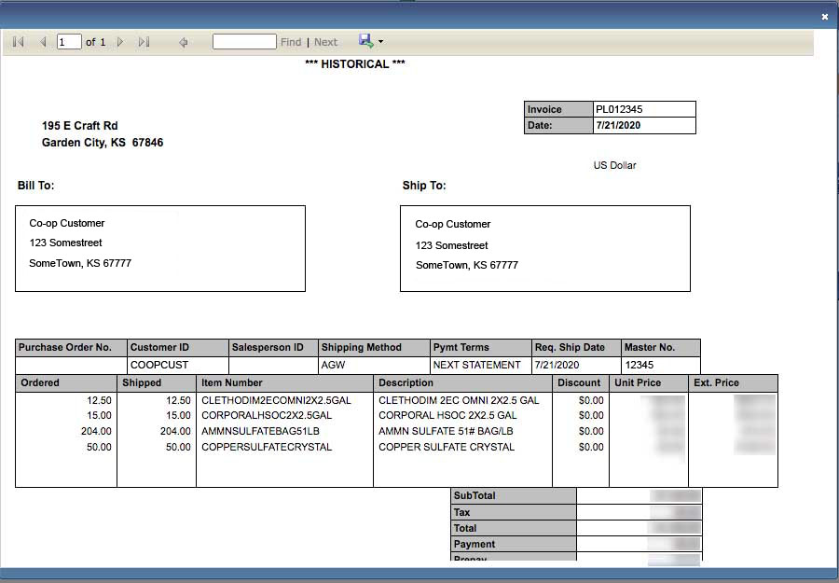Click the find text search box
Viewport: 839px width, 583px height.
click(244, 42)
